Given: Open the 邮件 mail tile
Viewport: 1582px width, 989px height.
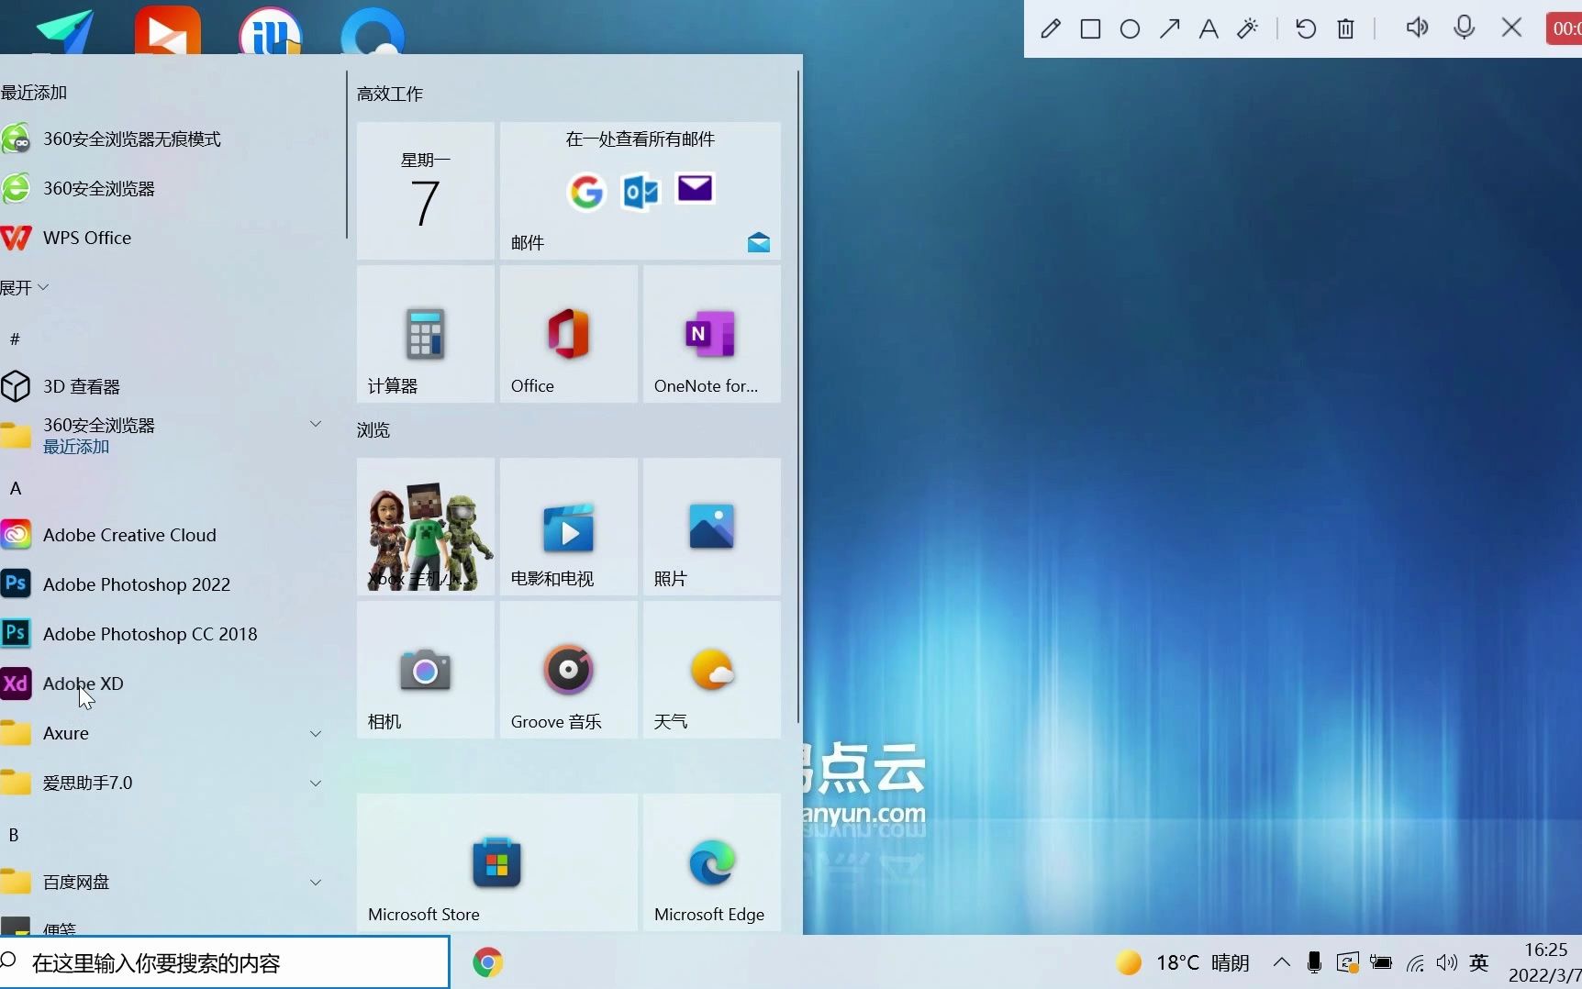Looking at the screenshot, I should pyautogui.click(x=641, y=191).
